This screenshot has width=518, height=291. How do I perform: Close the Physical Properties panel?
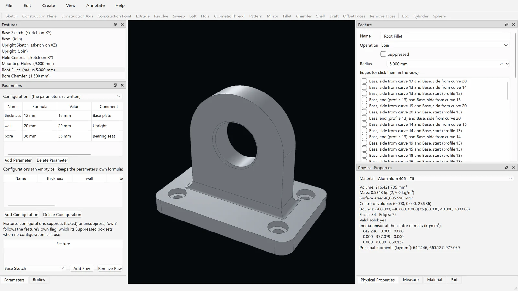[514, 167]
